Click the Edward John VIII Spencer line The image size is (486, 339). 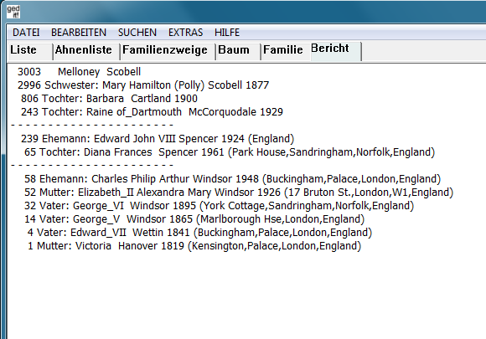158,139
